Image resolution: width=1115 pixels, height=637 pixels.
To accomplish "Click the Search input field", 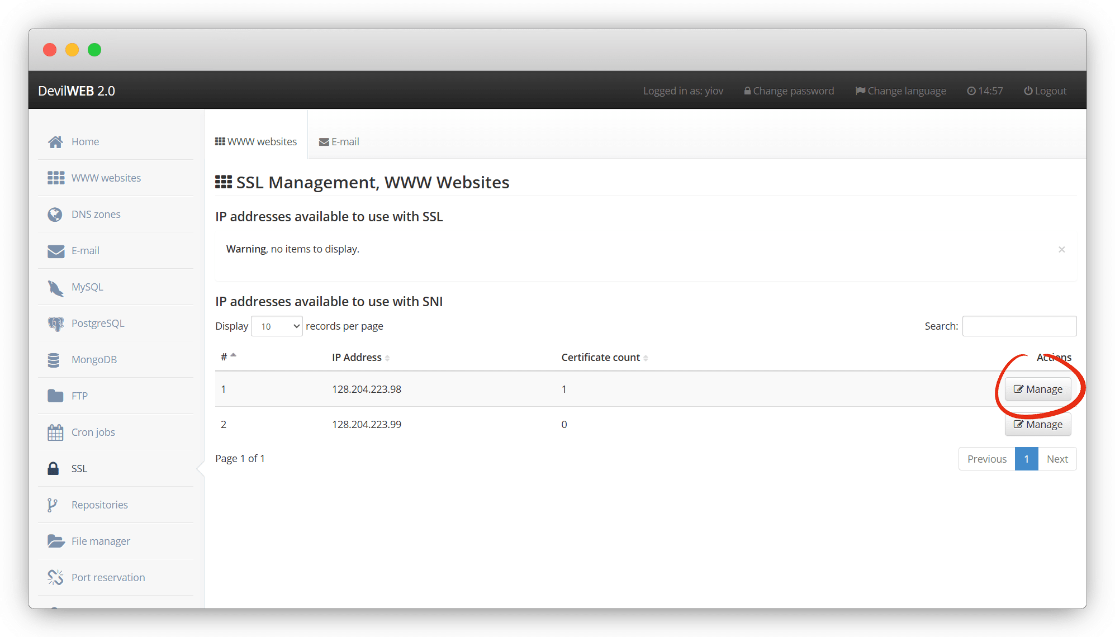I will point(1019,326).
